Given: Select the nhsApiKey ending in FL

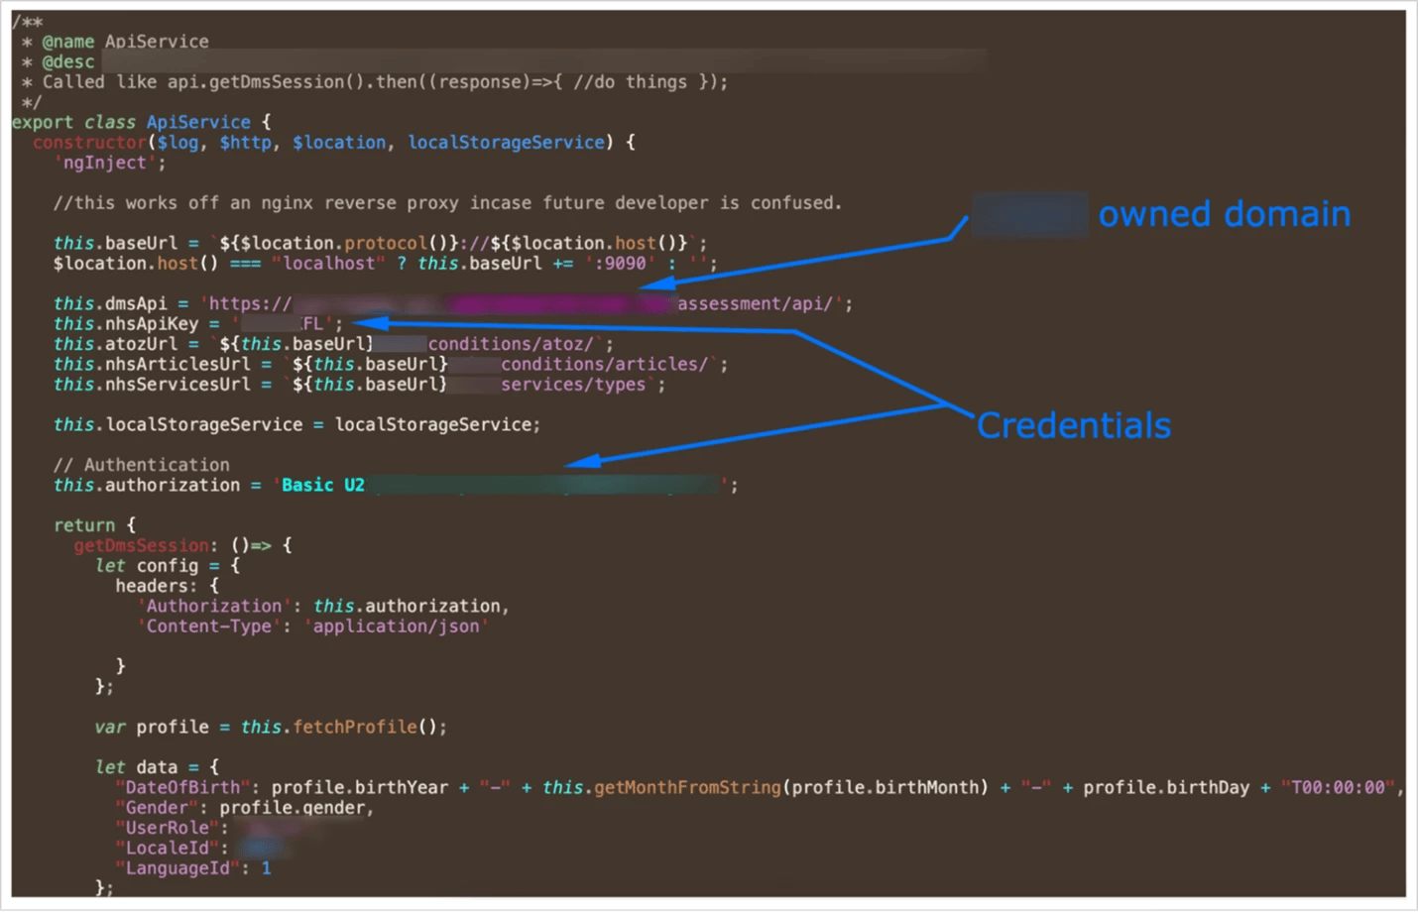Looking at the screenshot, I should click(x=283, y=323).
